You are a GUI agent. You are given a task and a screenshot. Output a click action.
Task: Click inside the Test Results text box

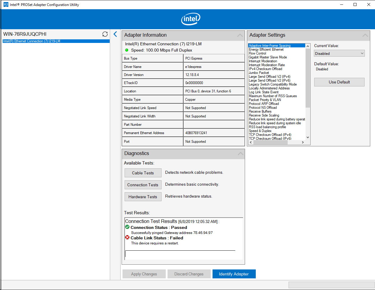[x=184, y=239]
